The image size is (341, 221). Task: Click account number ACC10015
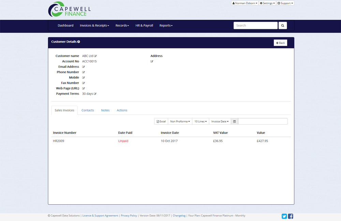(89, 61)
